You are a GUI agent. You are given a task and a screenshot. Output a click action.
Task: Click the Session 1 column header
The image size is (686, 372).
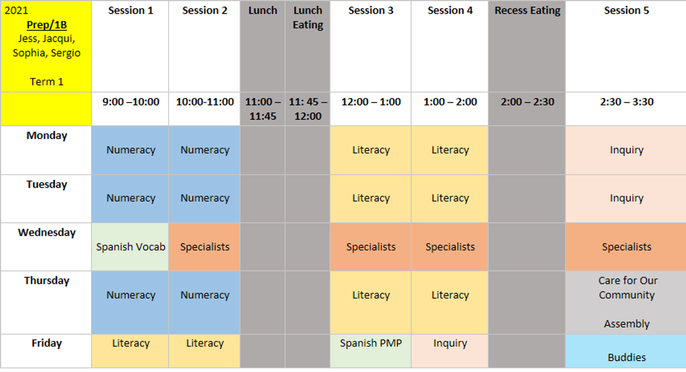click(130, 46)
